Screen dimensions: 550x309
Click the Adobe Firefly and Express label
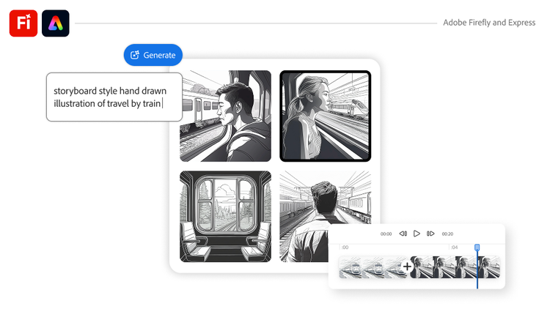pos(488,23)
